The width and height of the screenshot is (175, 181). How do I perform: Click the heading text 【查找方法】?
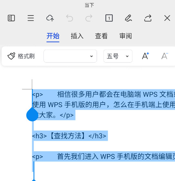coord(68,136)
